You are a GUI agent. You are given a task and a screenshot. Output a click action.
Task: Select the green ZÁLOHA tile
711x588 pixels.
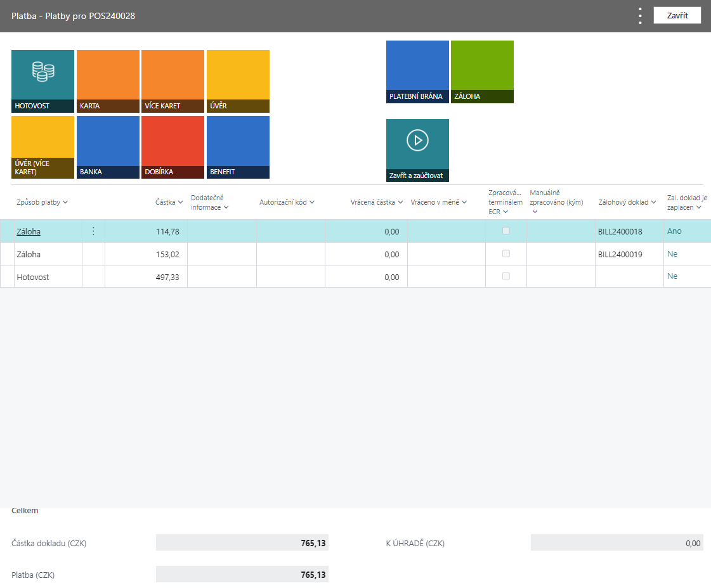tap(483, 72)
